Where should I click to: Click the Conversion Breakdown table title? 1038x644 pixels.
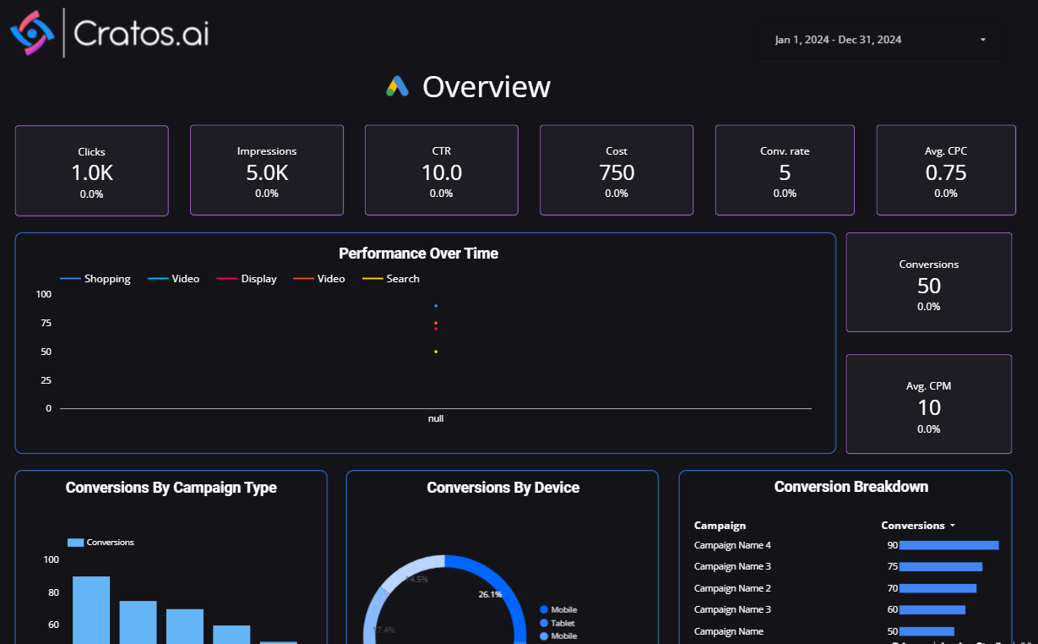click(851, 487)
